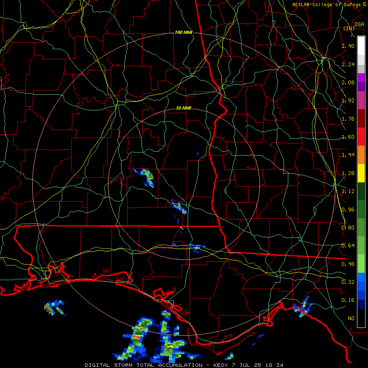Pick the pink swatch beside 1.92
The height and width of the screenshot is (368, 368).
361,100
